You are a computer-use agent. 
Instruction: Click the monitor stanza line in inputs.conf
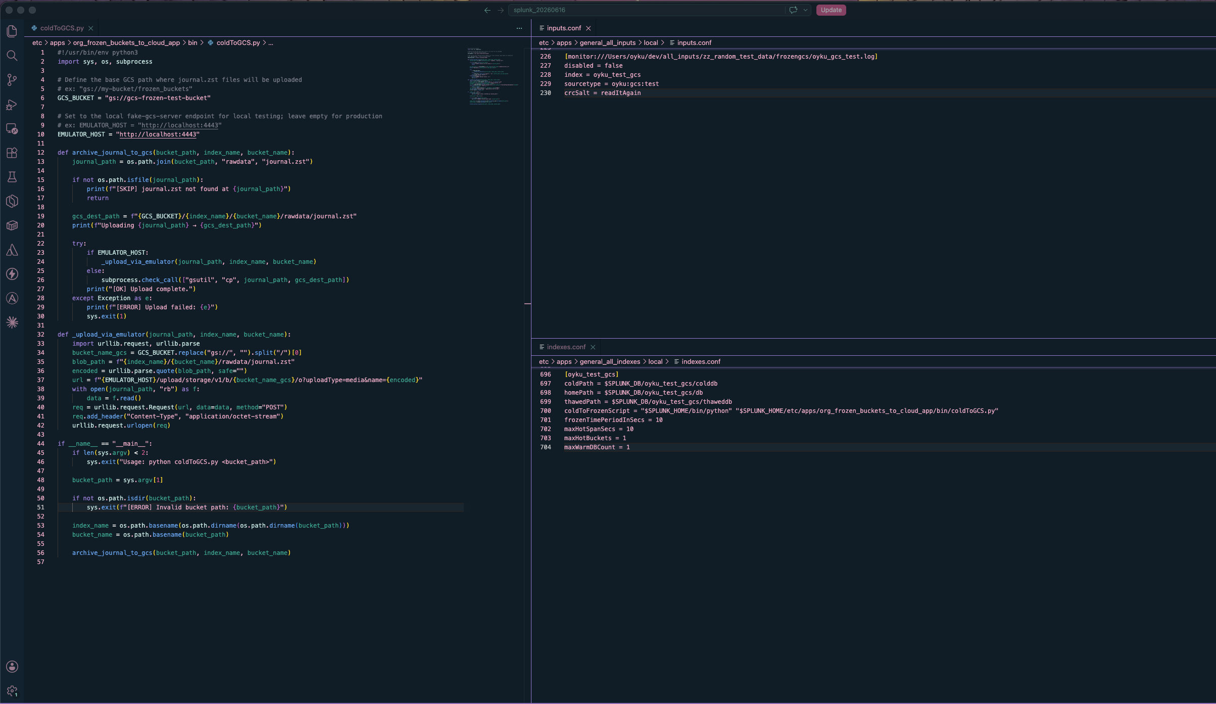(x=721, y=57)
